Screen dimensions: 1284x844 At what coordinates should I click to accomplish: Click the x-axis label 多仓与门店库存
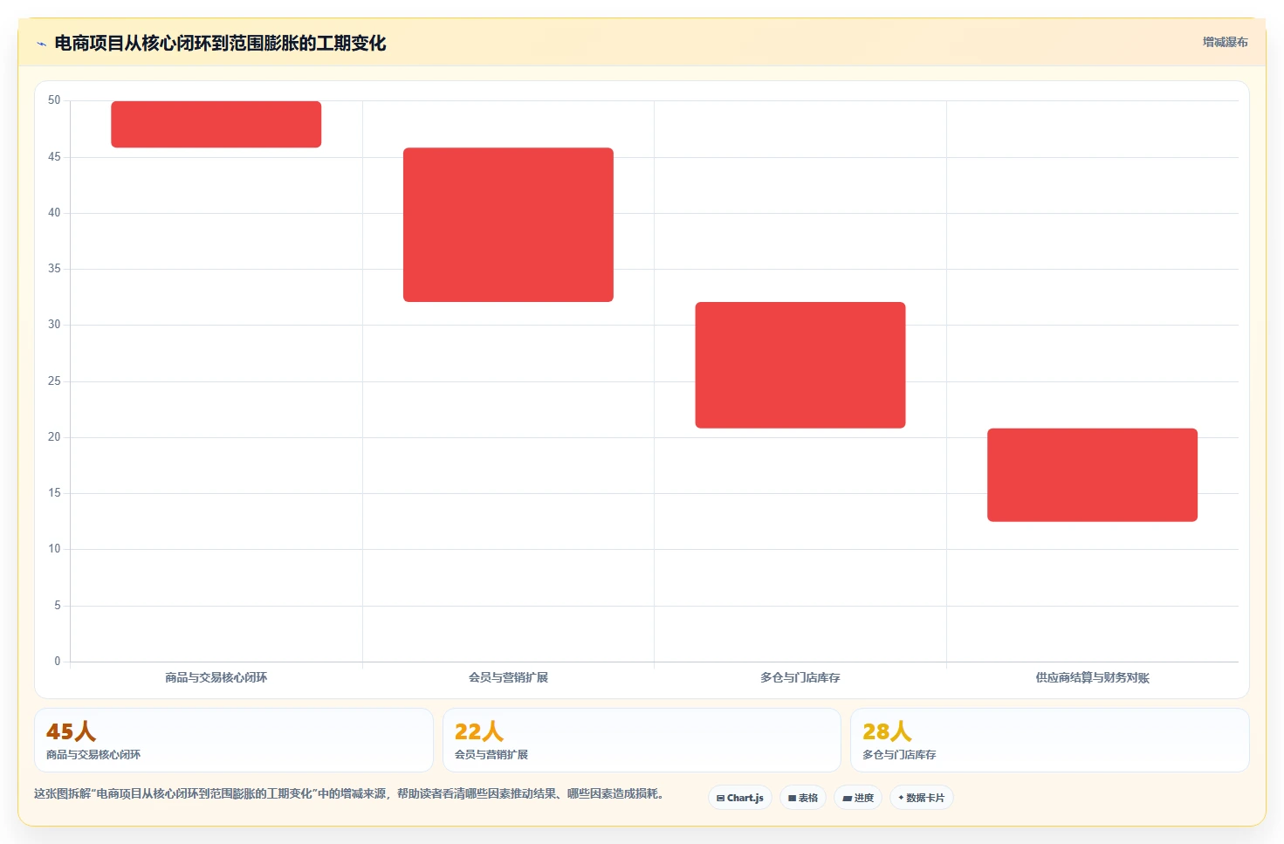point(800,677)
